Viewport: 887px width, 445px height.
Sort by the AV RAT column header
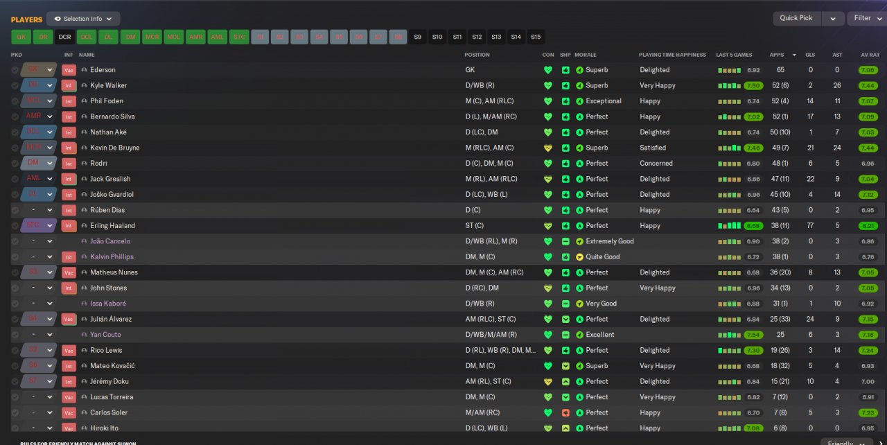(x=870, y=55)
